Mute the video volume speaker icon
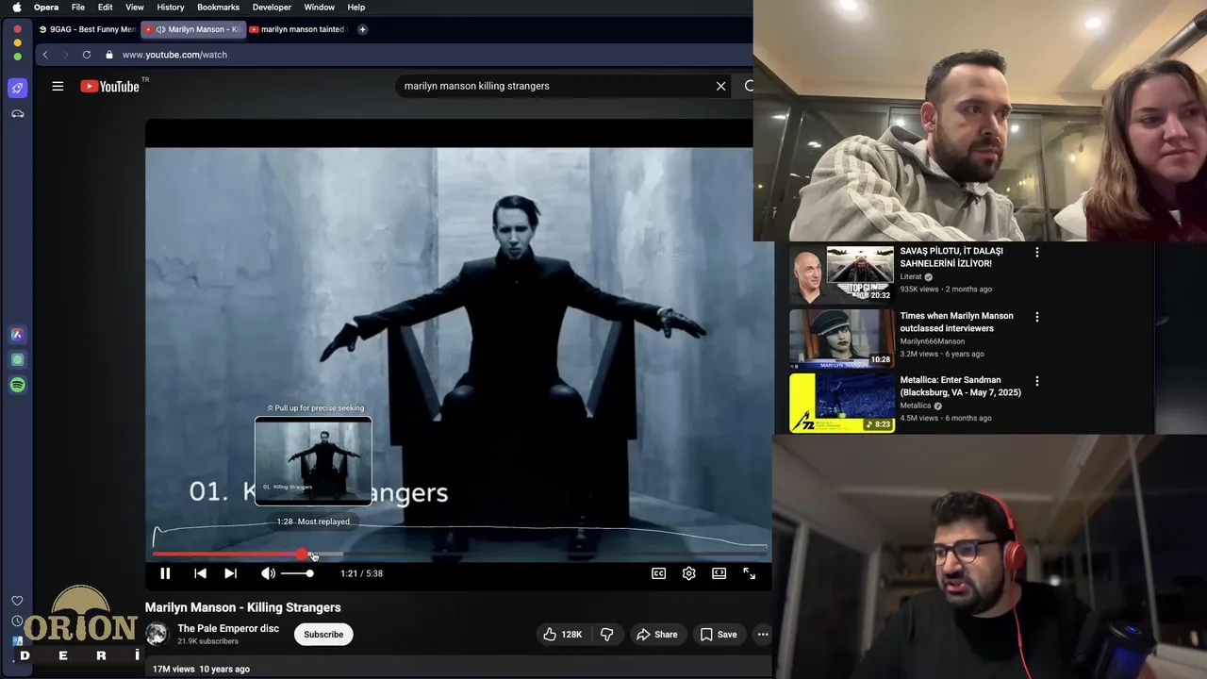Screen dimensions: 1207x679 269,573
